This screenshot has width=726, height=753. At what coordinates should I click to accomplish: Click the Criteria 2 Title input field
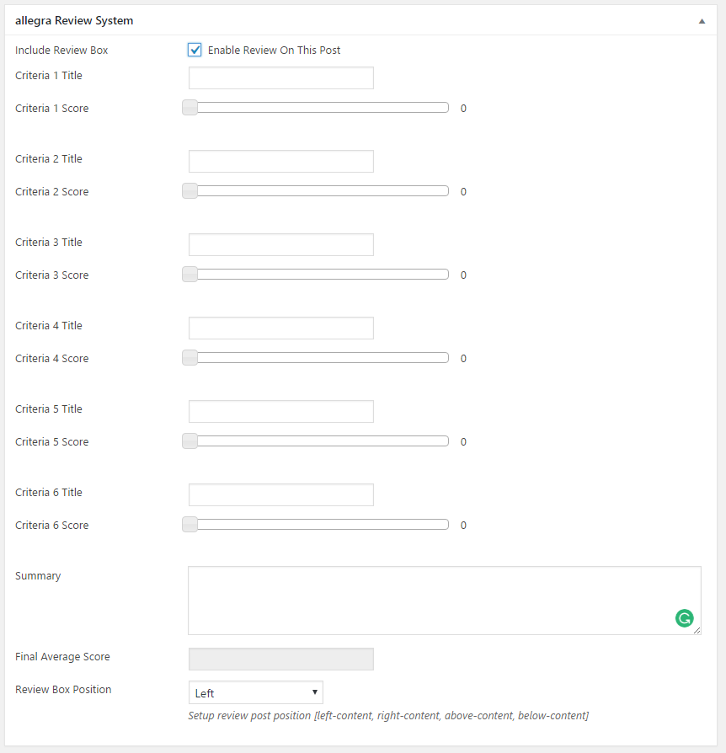(x=280, y=162)
